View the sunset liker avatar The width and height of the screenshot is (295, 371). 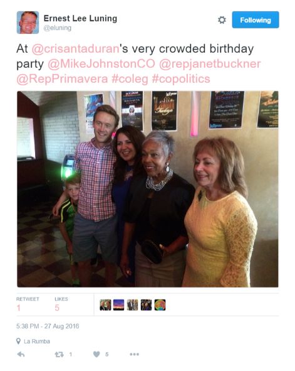click(119, 304)
